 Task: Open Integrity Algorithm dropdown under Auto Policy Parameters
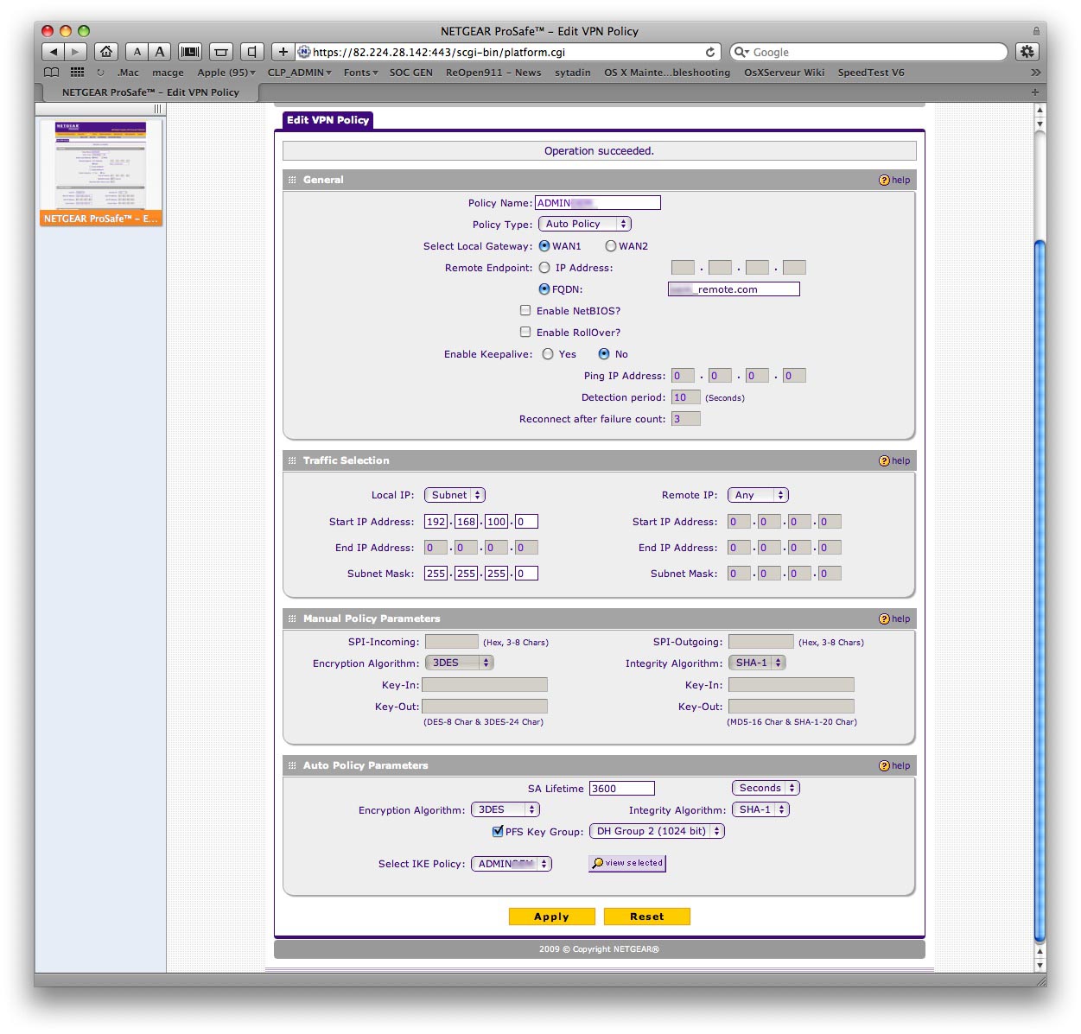click(x=760, y=809)
